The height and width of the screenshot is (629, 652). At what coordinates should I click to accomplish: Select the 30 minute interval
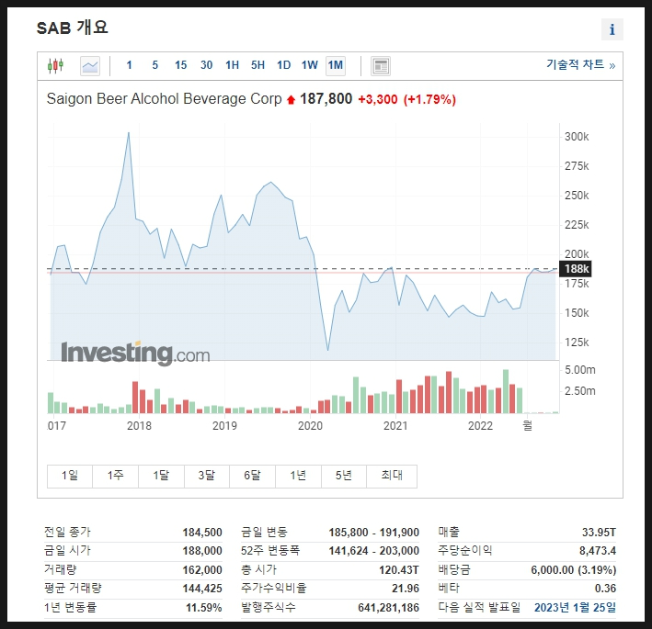click(206, 65)
